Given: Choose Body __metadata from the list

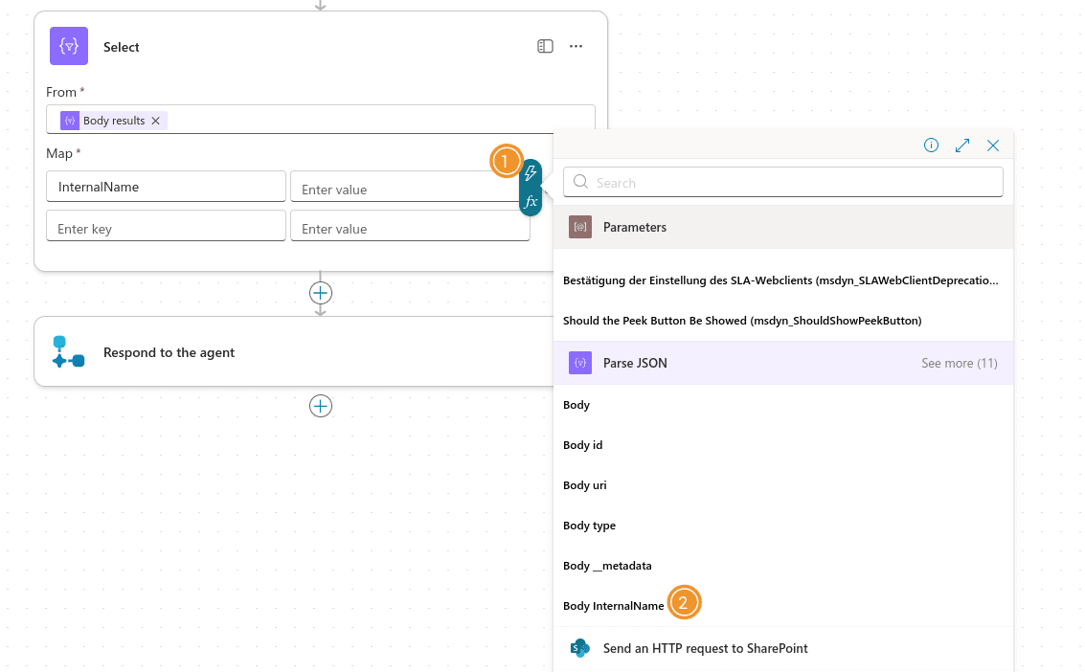Looking at the screenshot, I should tap(607, 566).
